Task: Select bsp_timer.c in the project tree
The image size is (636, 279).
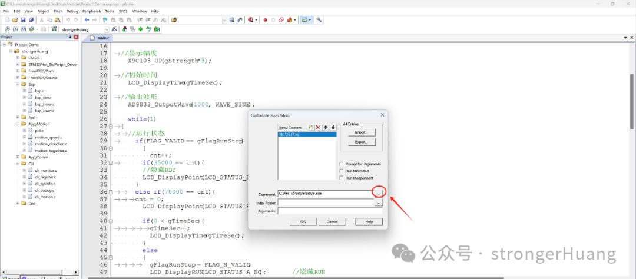Action: pyautogui.click(x=44, y=104)
